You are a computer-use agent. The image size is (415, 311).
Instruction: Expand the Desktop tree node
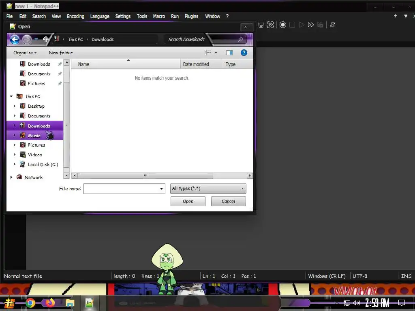(15, 106)
